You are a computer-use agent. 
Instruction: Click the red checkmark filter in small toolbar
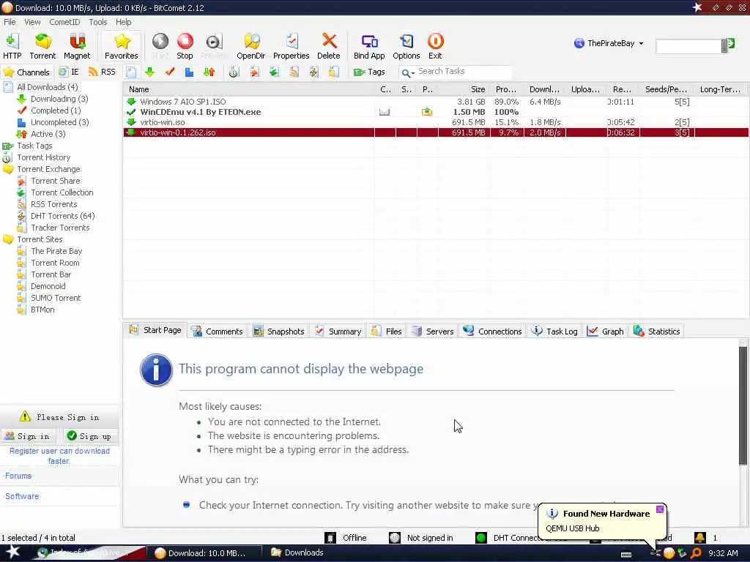click(x=170, y=72)
